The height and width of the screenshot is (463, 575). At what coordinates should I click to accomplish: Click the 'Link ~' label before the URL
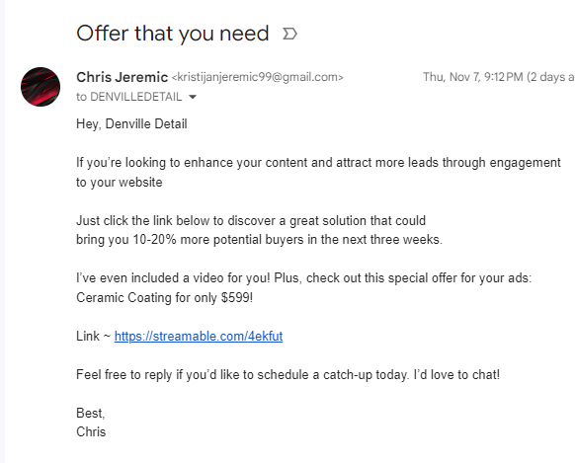94,336
